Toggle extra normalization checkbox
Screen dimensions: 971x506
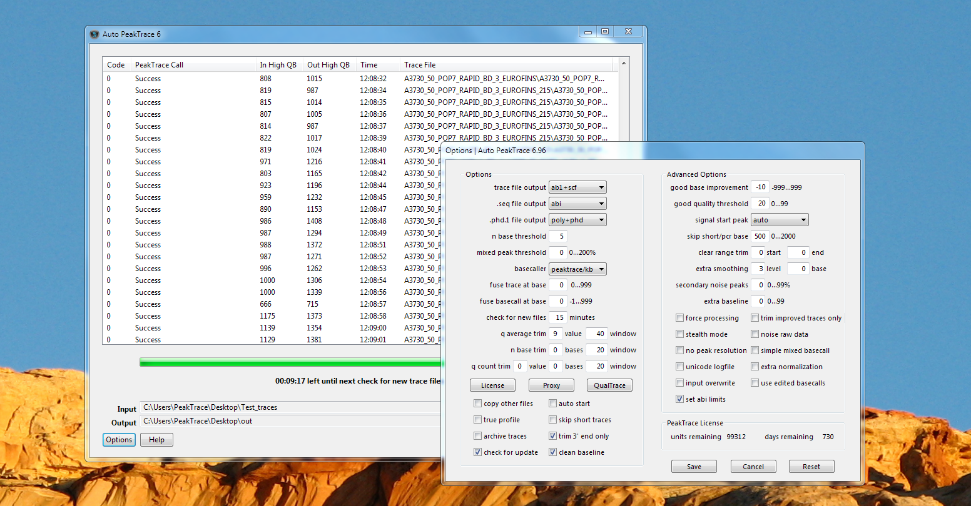pyautogui.click(x=755, y=367)
